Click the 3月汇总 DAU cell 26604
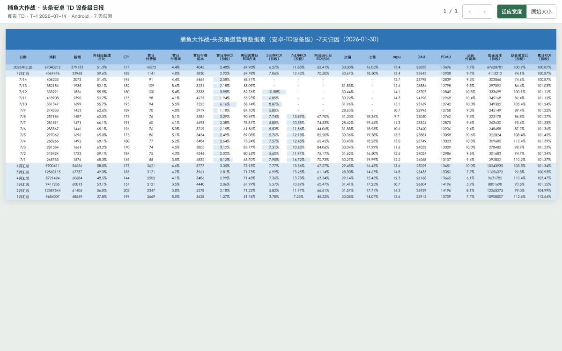This screenshot has height=351, width=562. point(421,184)
